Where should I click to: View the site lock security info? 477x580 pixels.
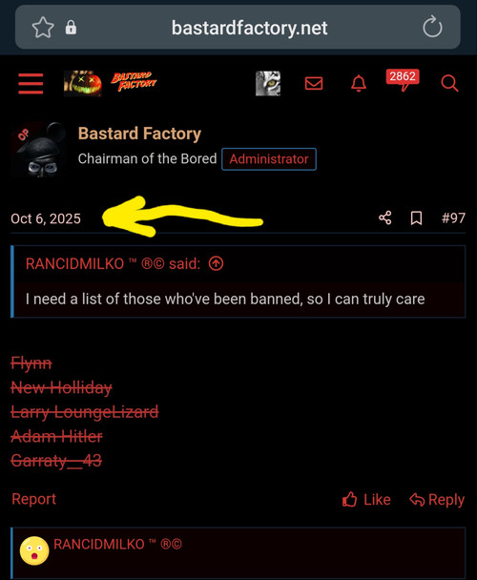click(x=71, y=28)
